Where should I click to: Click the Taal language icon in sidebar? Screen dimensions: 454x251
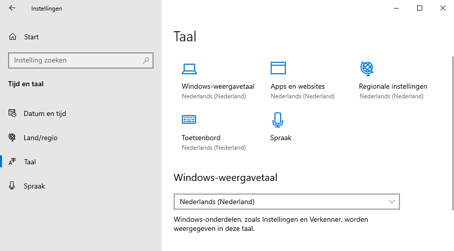point(13,162)
